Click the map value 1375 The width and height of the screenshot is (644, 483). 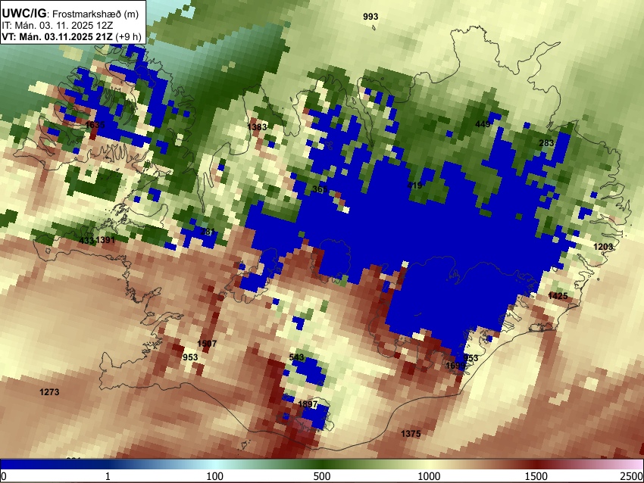point(411,434)
